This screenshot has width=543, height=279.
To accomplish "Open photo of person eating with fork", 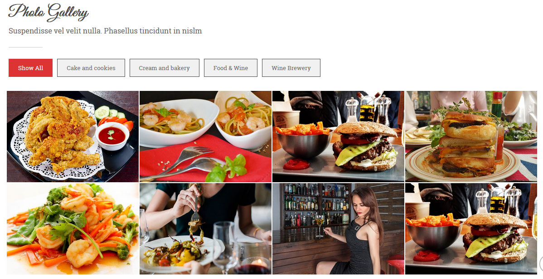I will coord(205,229).
